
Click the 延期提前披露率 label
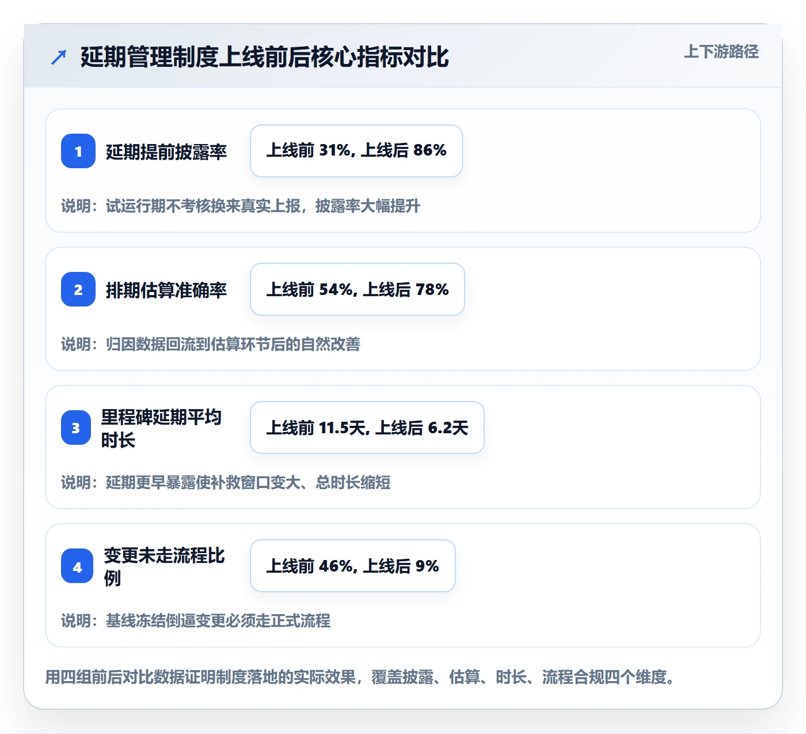[166, 152]
